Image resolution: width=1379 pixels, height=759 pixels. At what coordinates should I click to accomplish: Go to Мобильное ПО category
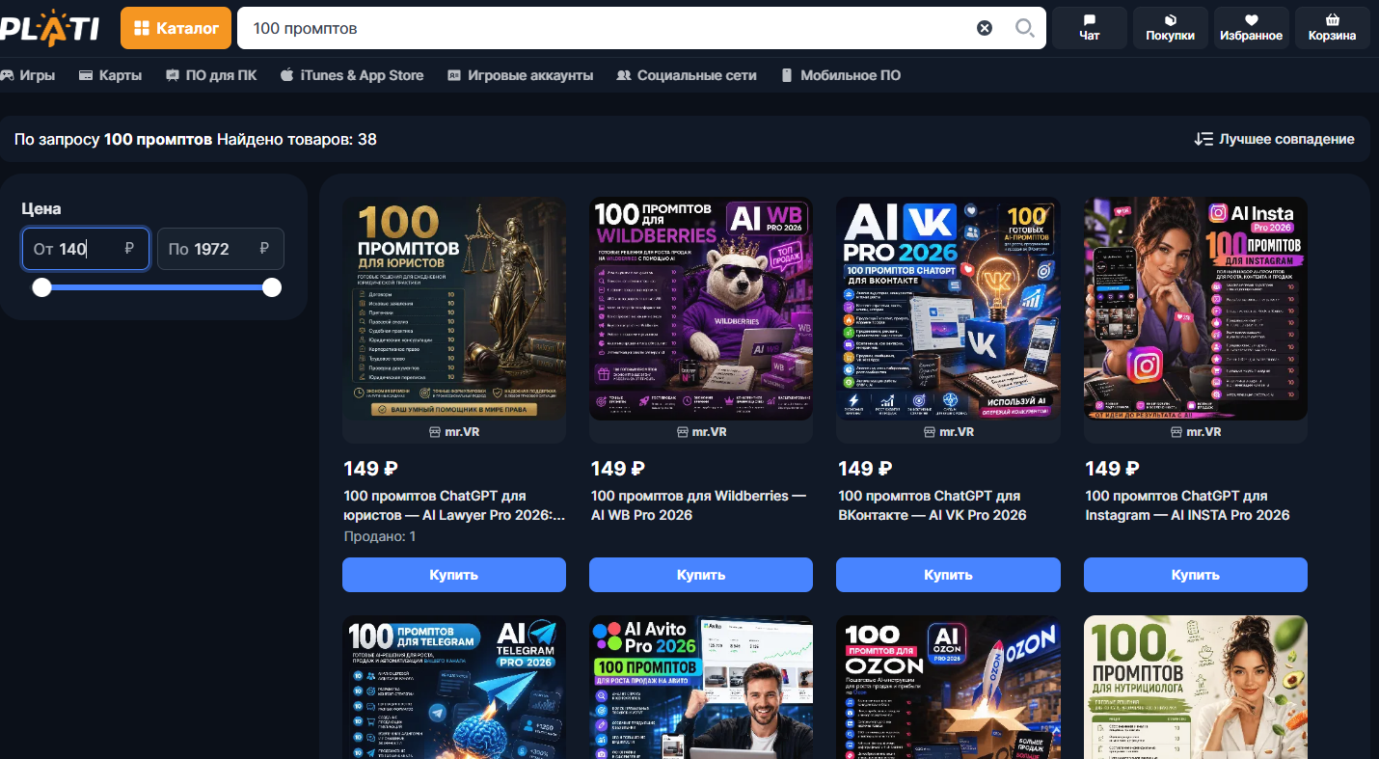pyautogui.click(x=840, y=75)
